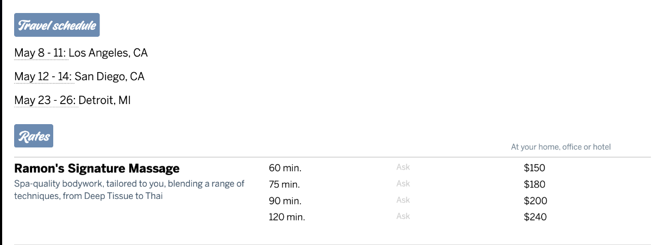Click Ramon's Signature Massage title

(97, 169)
